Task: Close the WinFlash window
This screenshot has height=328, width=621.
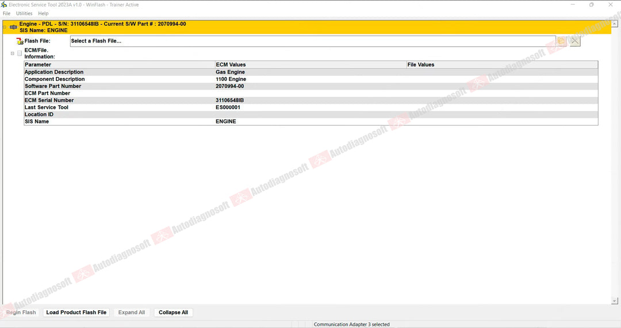Action: tap(610, 5)
